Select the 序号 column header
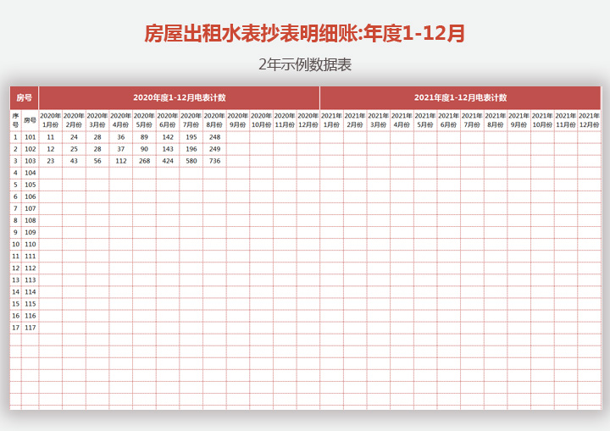This screenshot has width=610, height=431. [15, 120]
